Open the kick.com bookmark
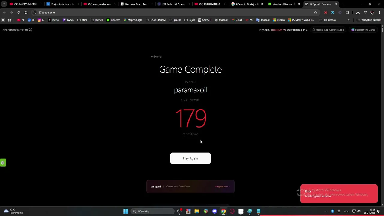Viewport: 384px width, 216px height. [113, 20]
